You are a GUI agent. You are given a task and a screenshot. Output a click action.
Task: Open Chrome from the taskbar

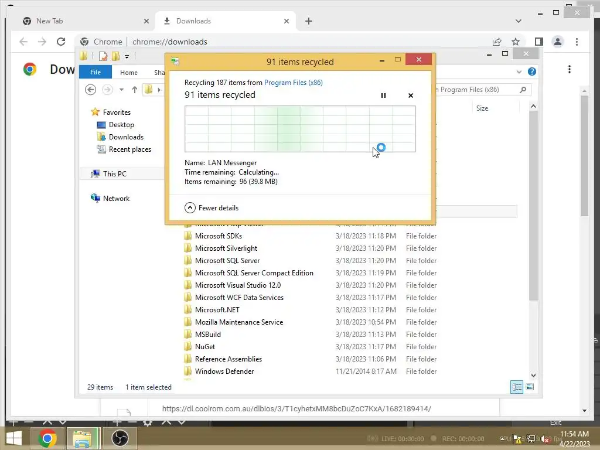[47, 438]
